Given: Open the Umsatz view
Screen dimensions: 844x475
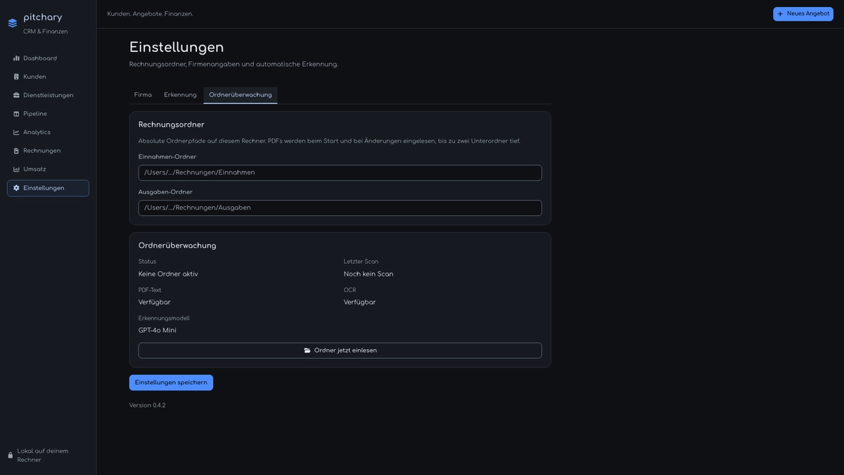Looking at the screenshot, I should coord(48,169).
